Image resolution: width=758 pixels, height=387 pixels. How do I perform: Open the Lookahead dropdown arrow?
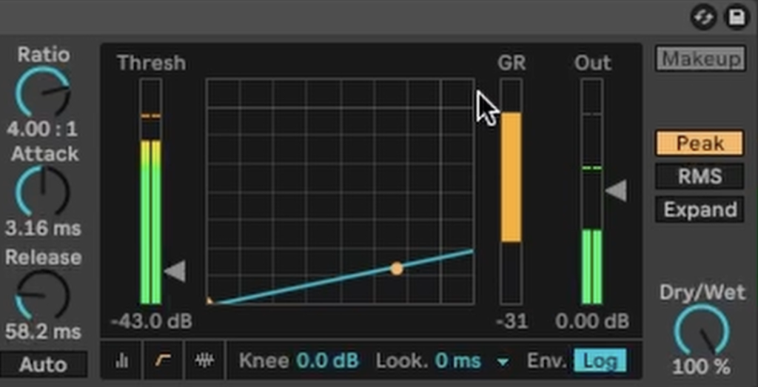coord(503,361)
